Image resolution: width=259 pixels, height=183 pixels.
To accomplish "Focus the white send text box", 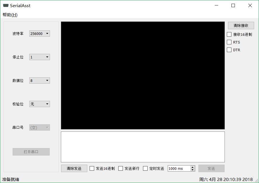I will coord(143,147).
